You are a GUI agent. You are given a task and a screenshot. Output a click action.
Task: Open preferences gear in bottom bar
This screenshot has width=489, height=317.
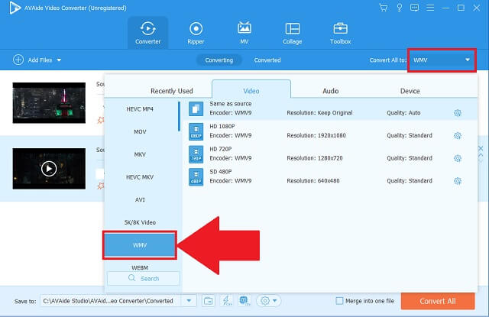coord(265,301)
